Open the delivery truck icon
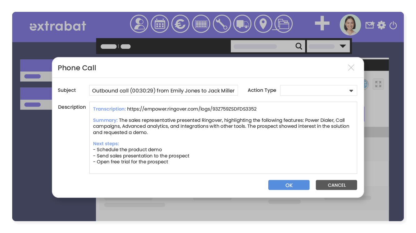 point(242,24)
